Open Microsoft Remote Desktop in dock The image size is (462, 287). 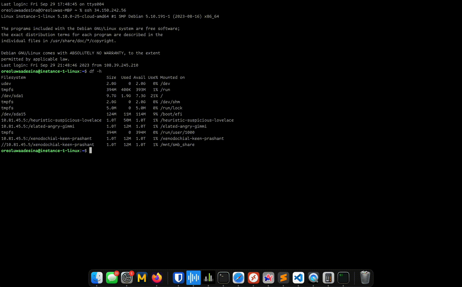tap(253, 278)
